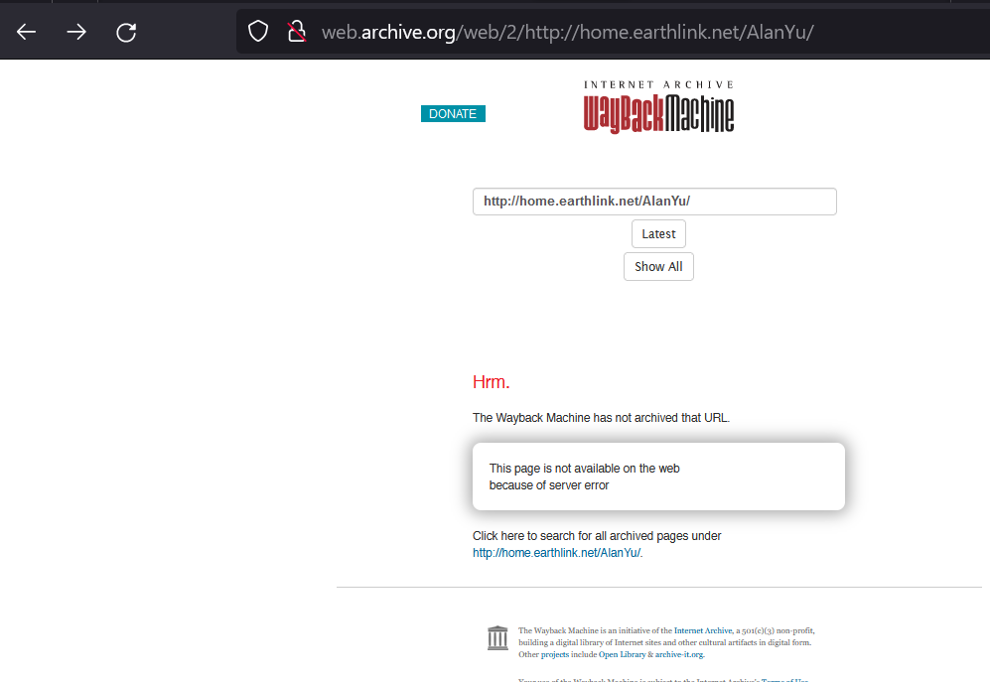Click the 'not available on the web' message box
The image size is (990, 682).
point(658,477)
